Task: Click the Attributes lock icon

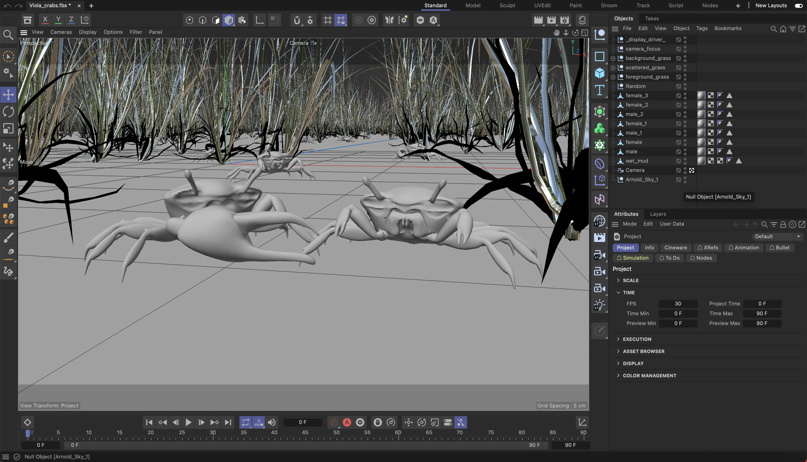Action: point(783,224)
